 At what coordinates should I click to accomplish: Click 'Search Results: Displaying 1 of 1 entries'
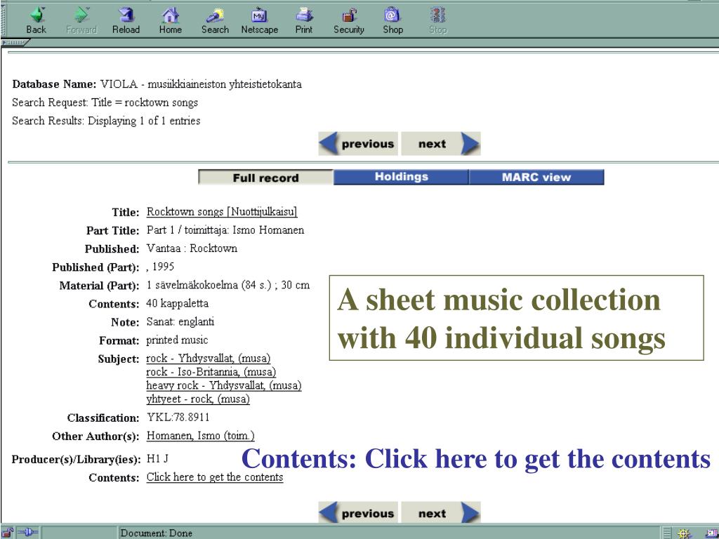(106, 121)
